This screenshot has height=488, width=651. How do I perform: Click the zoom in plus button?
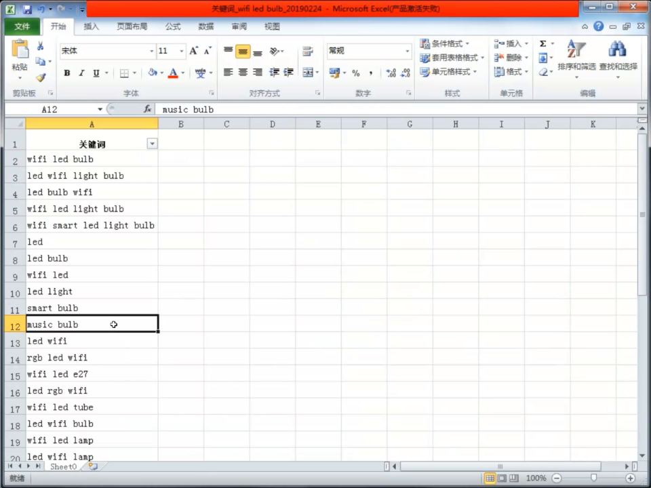tap(630, 478)
